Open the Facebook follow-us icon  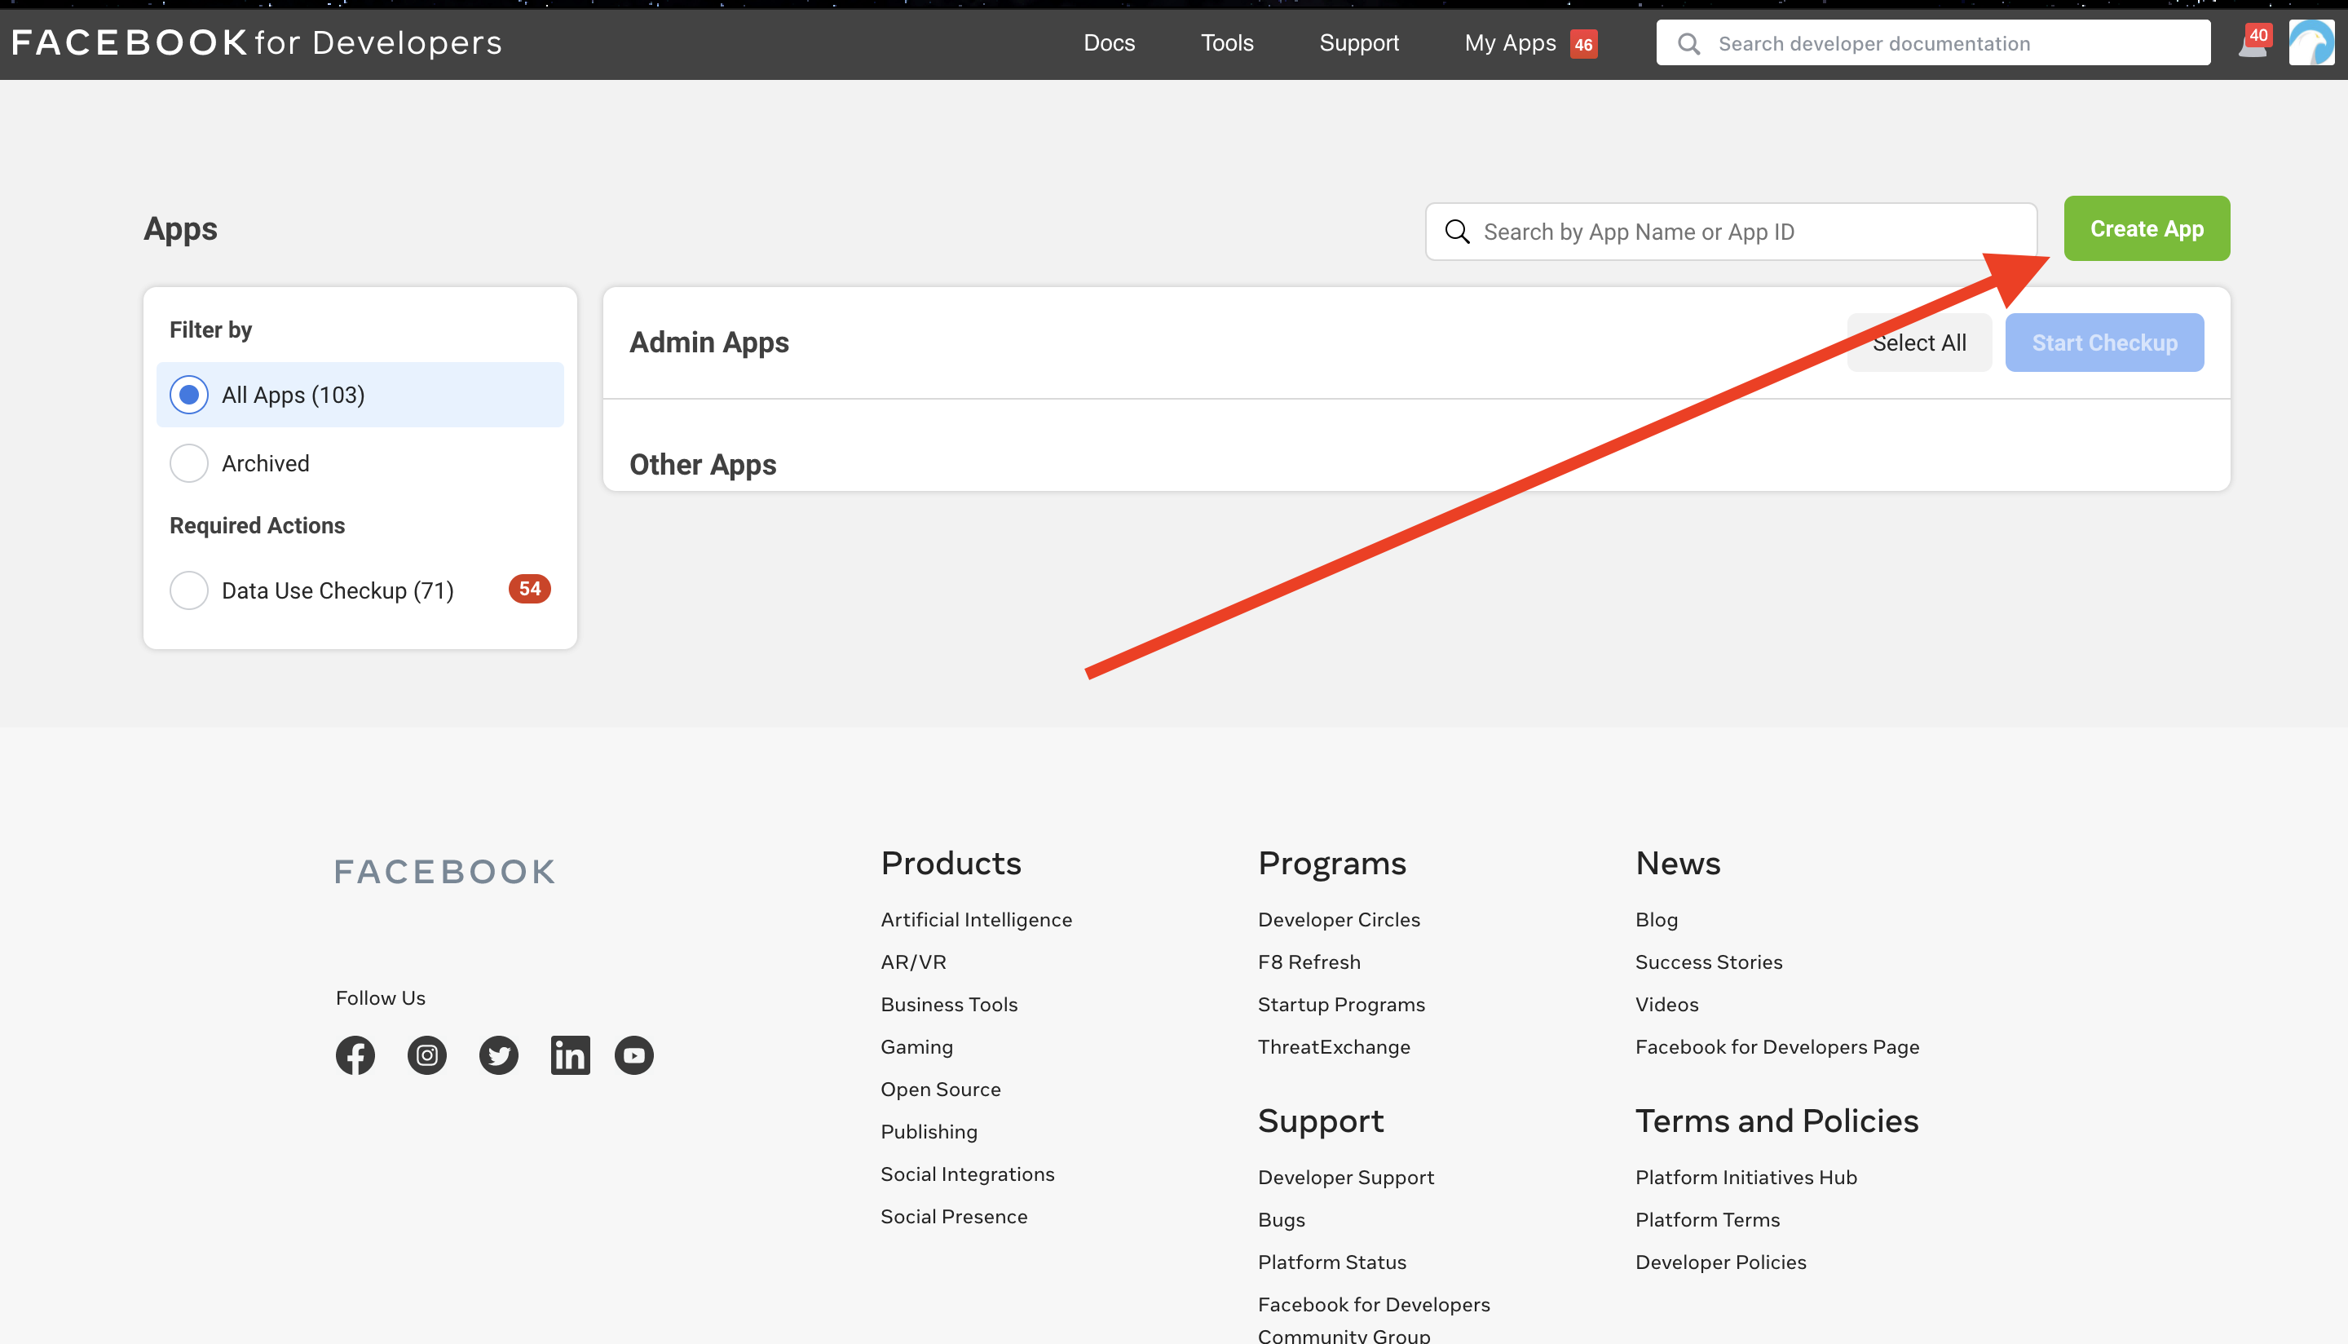355,1055
